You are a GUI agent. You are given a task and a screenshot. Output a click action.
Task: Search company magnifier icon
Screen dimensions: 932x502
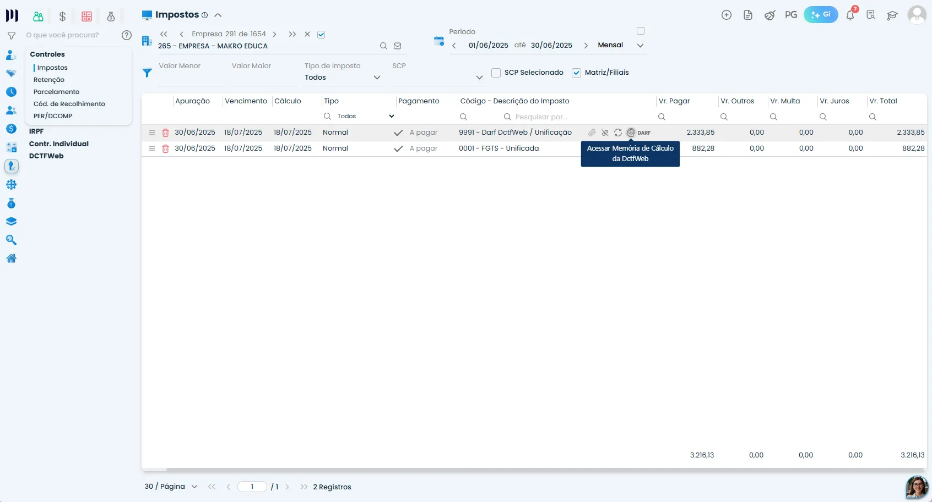point(383,46)
